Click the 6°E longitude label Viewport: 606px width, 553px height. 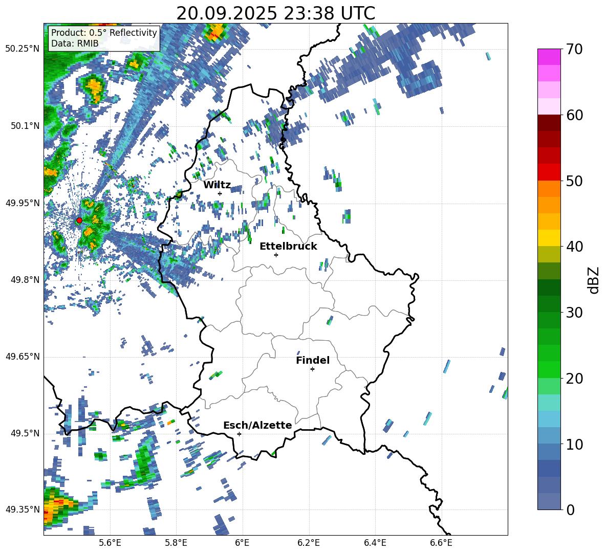pyautogui.click(x=242, y=543)
